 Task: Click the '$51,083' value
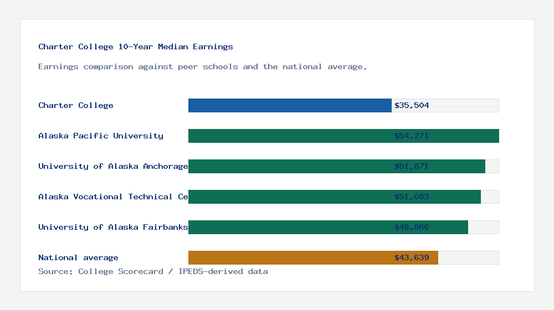click(412, 197)
